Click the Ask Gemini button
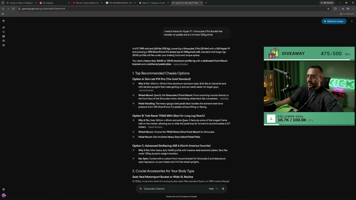Screen dimensions: 356x200 point(327,3)
